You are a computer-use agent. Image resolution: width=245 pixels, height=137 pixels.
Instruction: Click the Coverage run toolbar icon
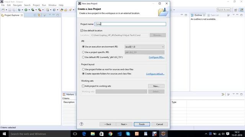33,10
